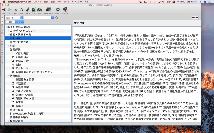
Task: Open the Apple menu
Action: 4,2
